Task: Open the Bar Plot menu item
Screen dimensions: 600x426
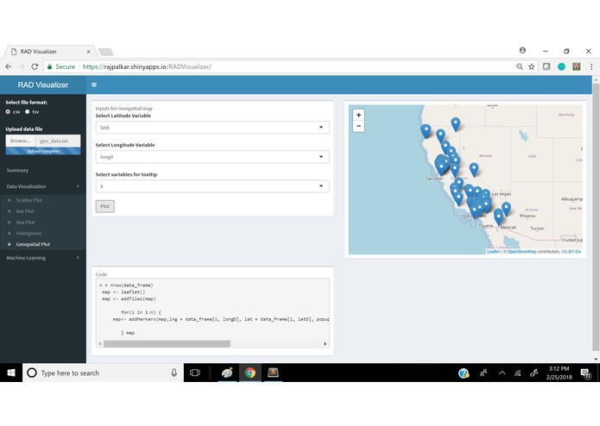Action: pos(25,211)
